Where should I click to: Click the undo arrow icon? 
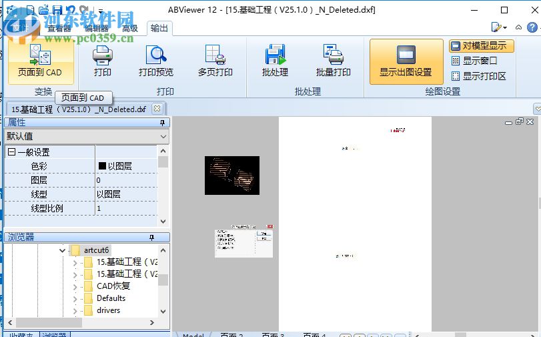point(71,9)
